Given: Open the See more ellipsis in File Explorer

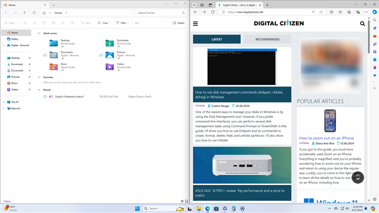Looking at the screenshot, I should [137, 23].
